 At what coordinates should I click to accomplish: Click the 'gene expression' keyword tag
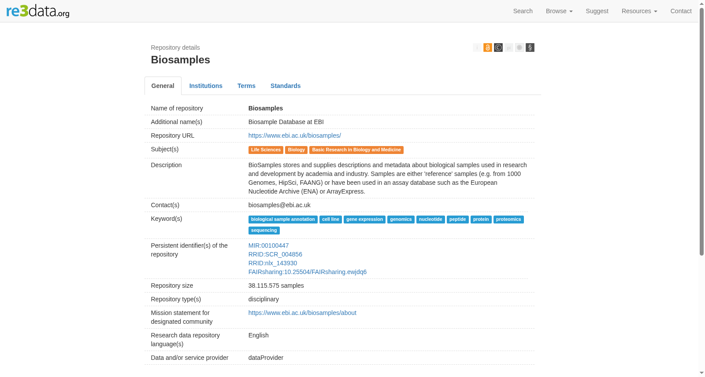pyautogui.click(x=365, y=220)
